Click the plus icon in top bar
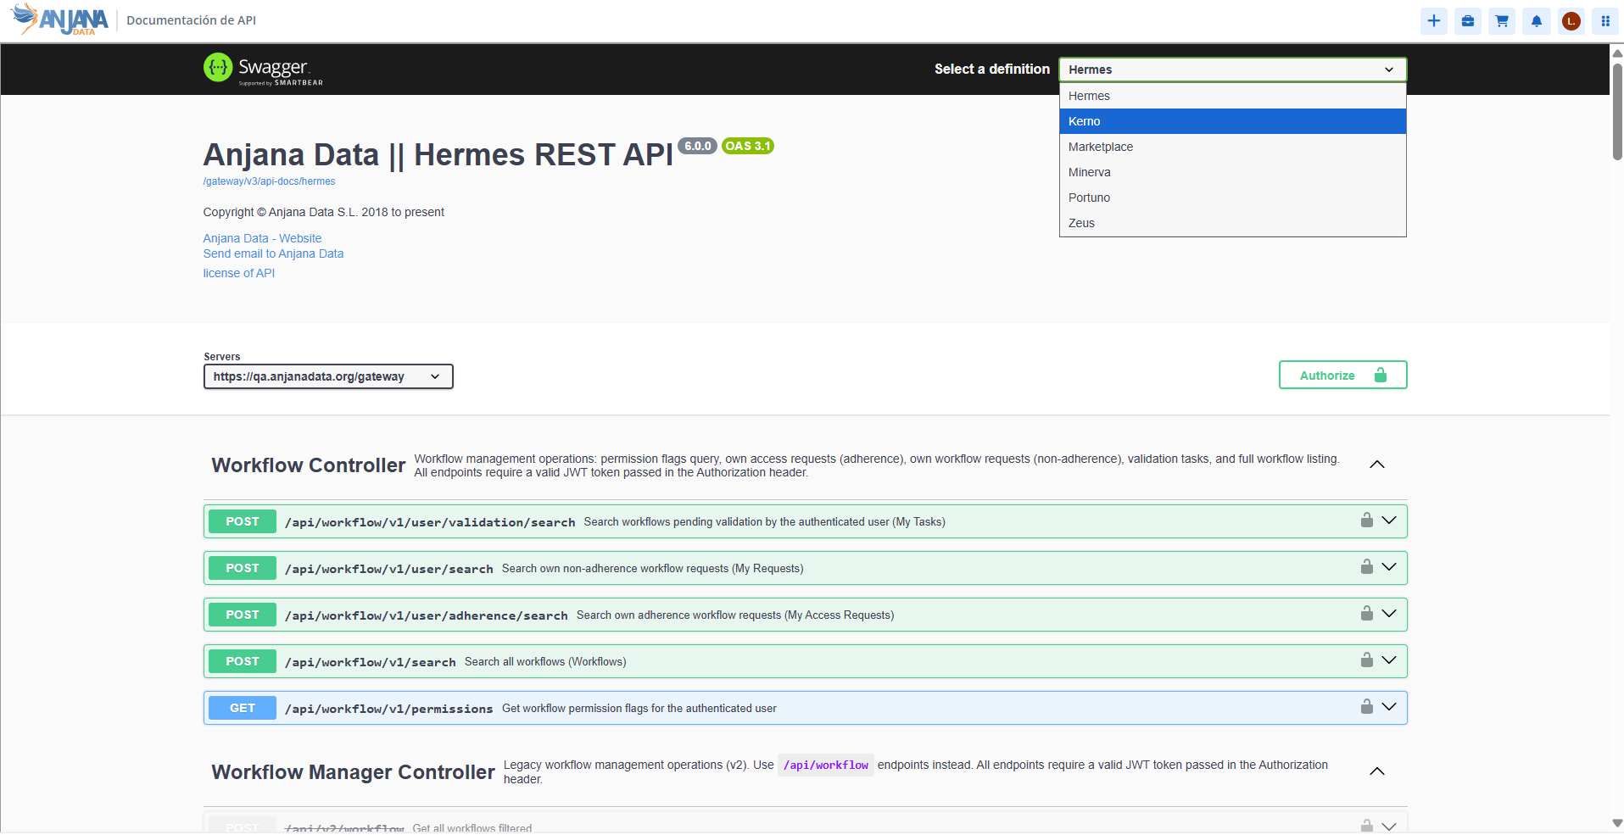 (1434, 21)
